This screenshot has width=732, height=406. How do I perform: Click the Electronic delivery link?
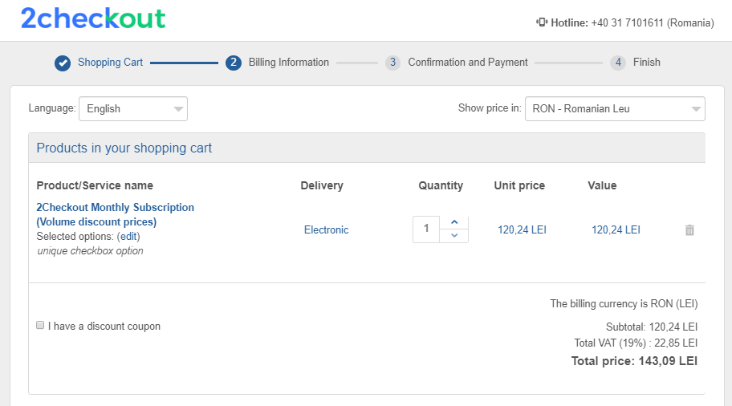(x=327, y=230)
